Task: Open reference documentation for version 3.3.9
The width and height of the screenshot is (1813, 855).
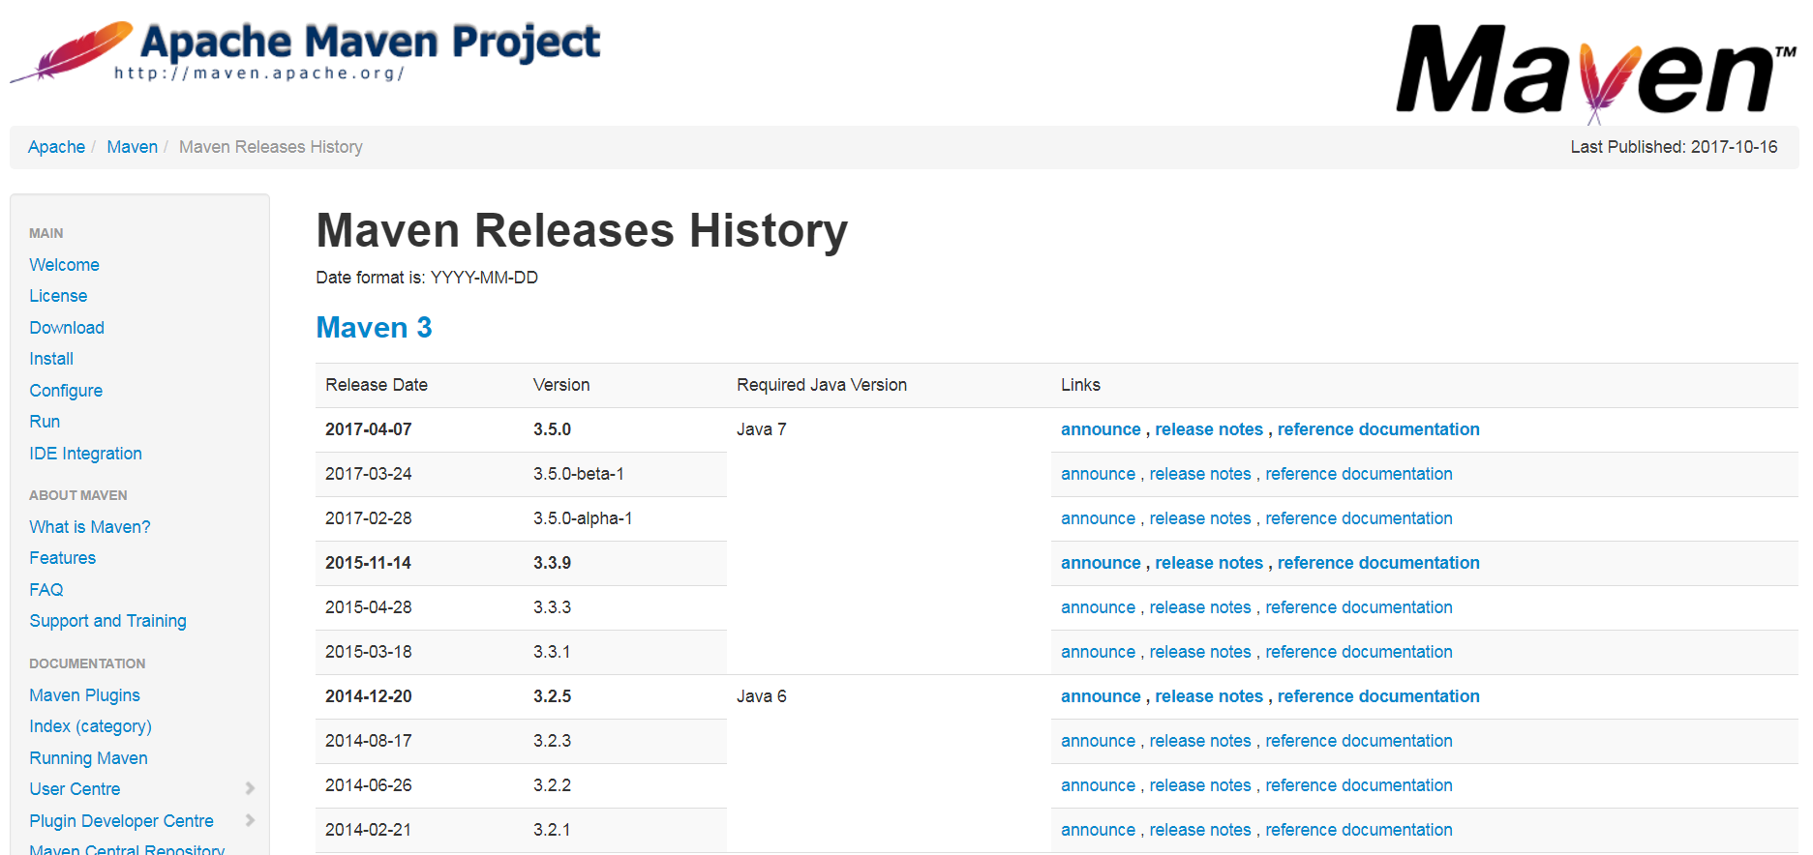Action: click(1378, 563)
